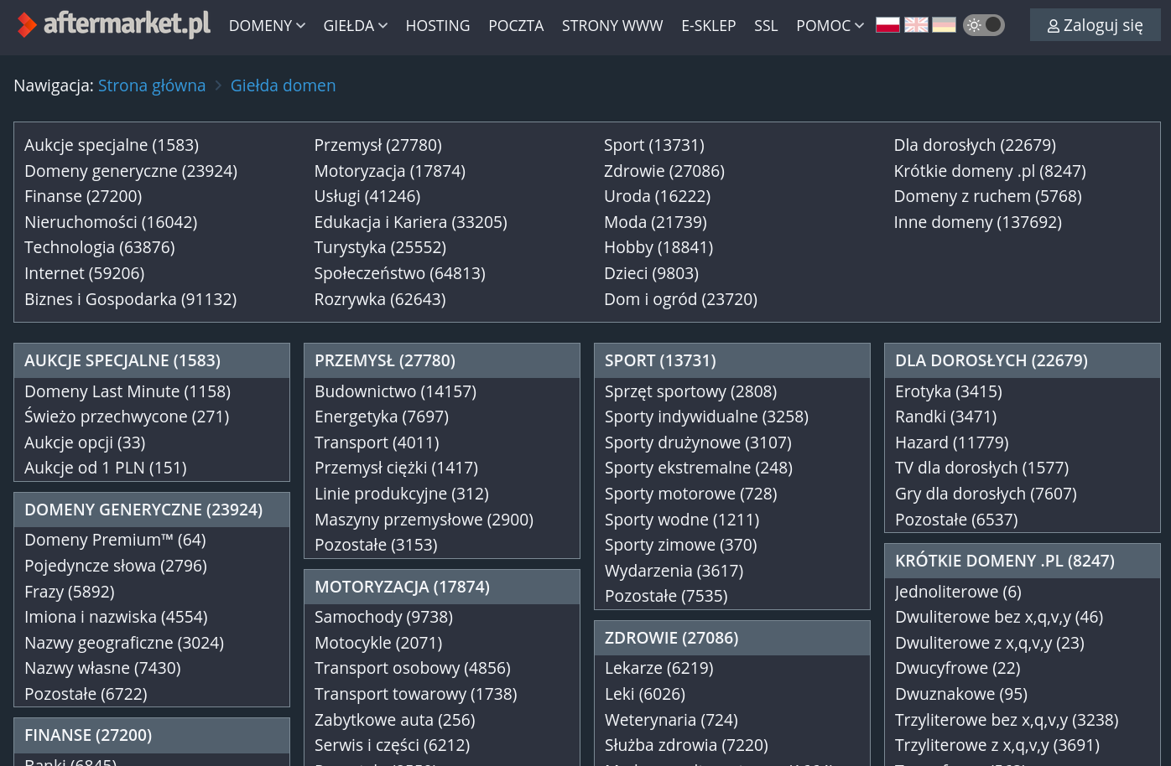
Task: Switch language to Polish flag
Action: (887, 25)
